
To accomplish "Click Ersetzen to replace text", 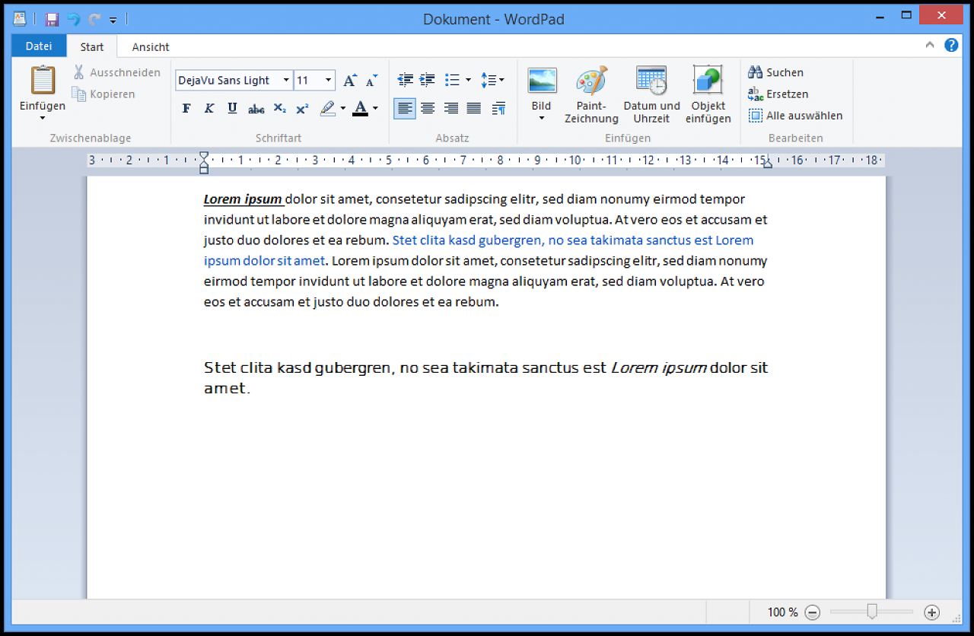I will coord(778,94).
